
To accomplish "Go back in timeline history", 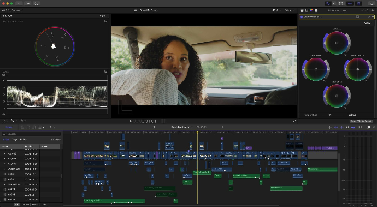I will pos(154,127).
